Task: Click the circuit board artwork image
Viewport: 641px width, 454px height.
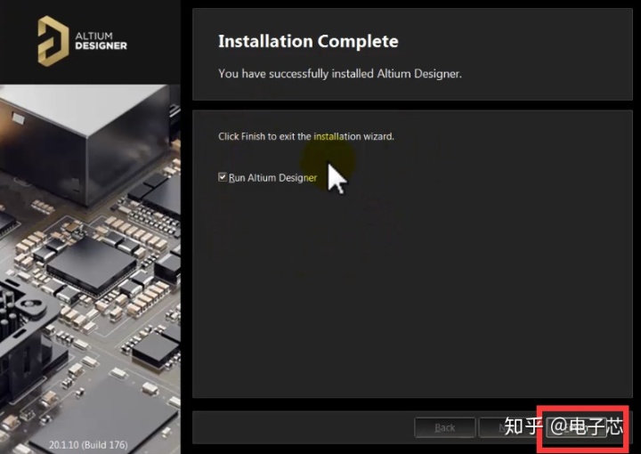Action: (x=90, y=269)
